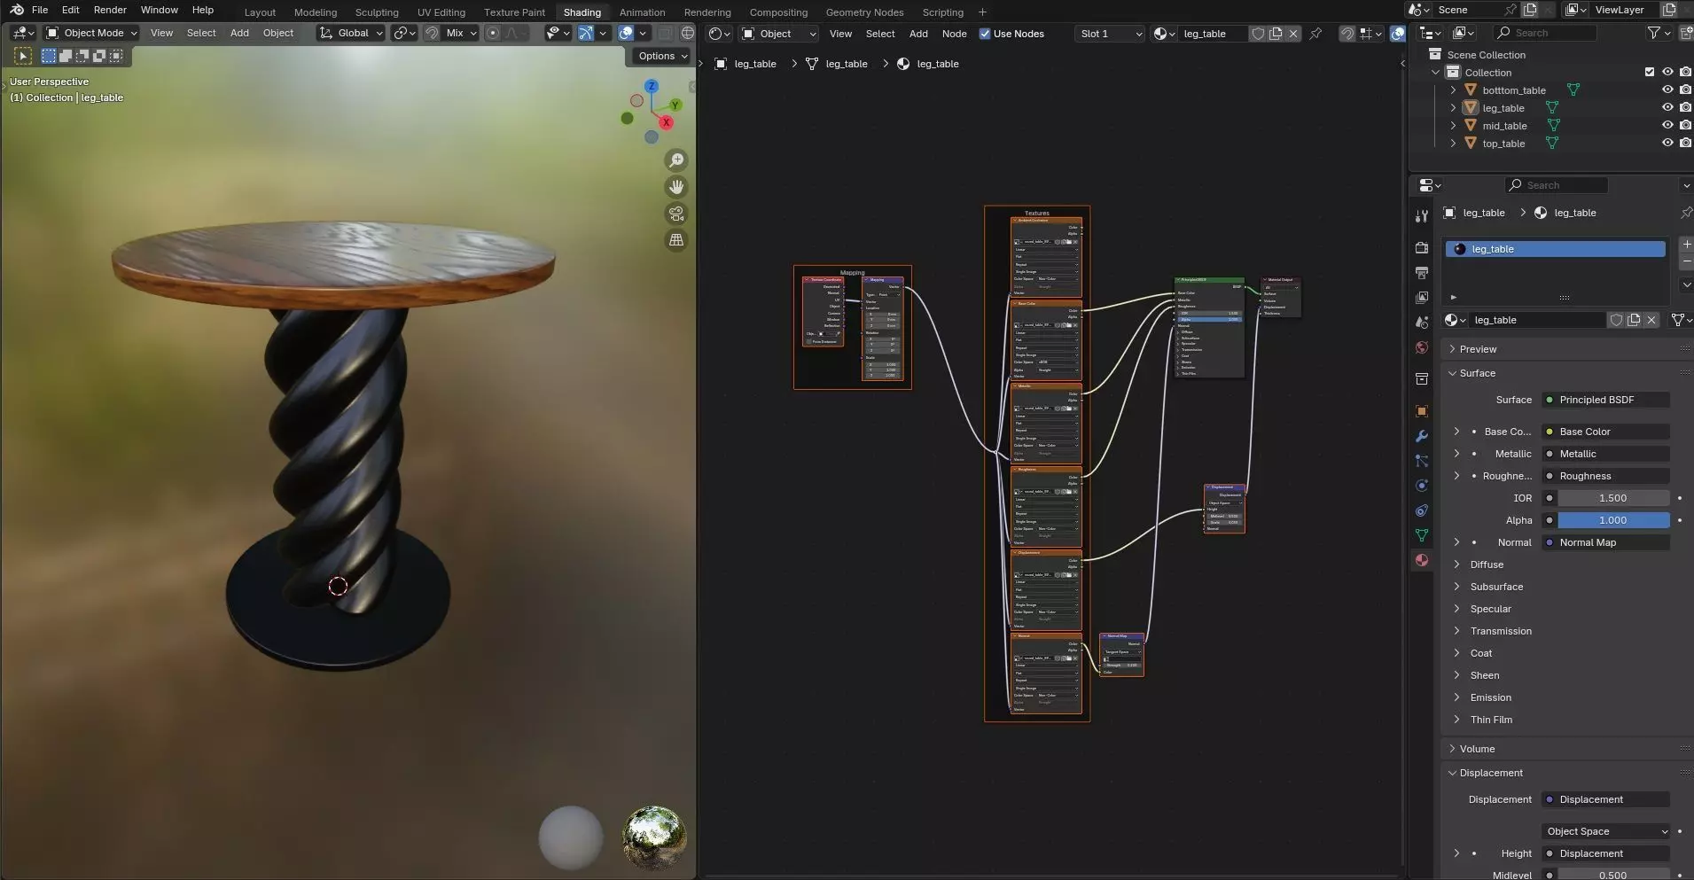Open the Modifiers wrench tab icon
The image size is (1694, 880).
(x=1422, y=436)
